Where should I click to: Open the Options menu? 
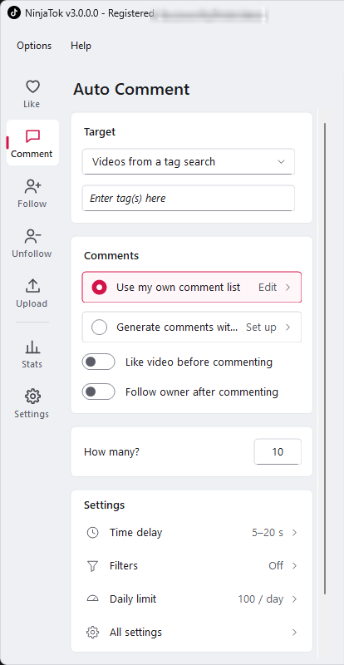(x=34, y=46)
